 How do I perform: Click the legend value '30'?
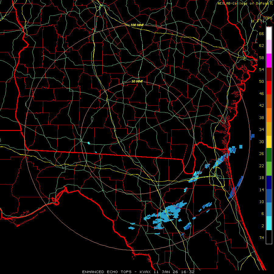click(x=262, y=142)
